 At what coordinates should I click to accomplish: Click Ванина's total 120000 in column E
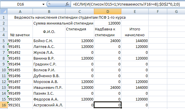pos(135,58)
